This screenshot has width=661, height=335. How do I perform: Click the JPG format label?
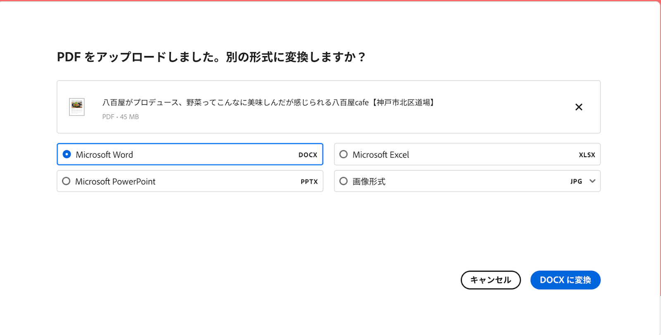[x=576, y=182]
